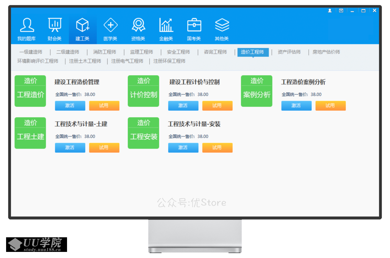Switch to 房地产估价师 tab

point(326,52)
